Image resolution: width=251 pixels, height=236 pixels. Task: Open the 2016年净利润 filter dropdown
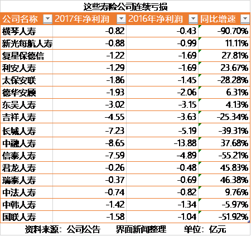(194, 19)
